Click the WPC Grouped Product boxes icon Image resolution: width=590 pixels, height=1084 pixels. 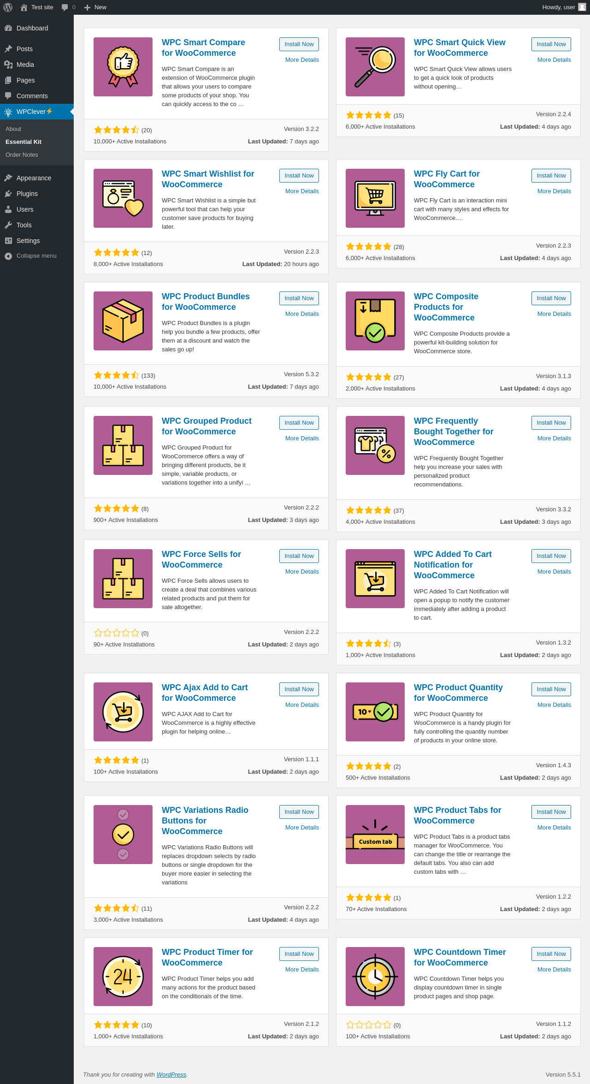coord(123,445)
